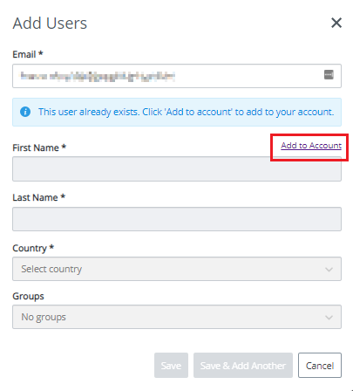The width and height of the screenshot is (353, 391).
Task: Click the Save button
Action: (x=171, y=366)
